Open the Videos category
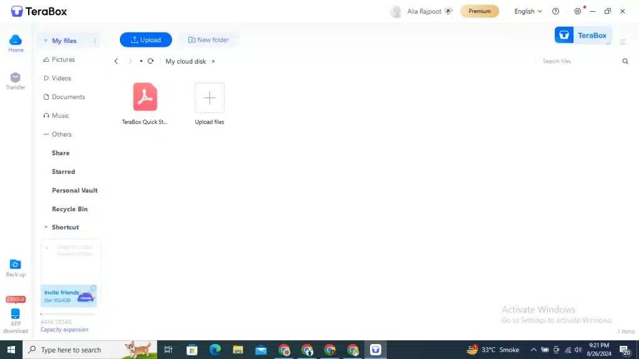 point(61,78)
